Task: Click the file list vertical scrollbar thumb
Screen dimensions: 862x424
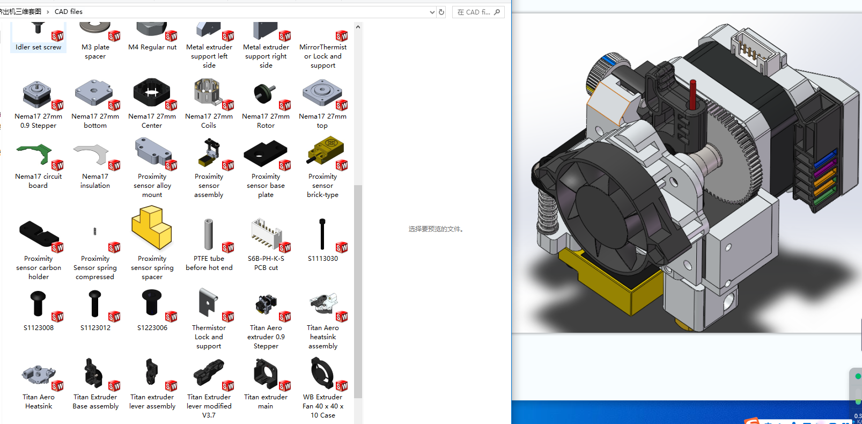Action: click(x=358, y=291)
